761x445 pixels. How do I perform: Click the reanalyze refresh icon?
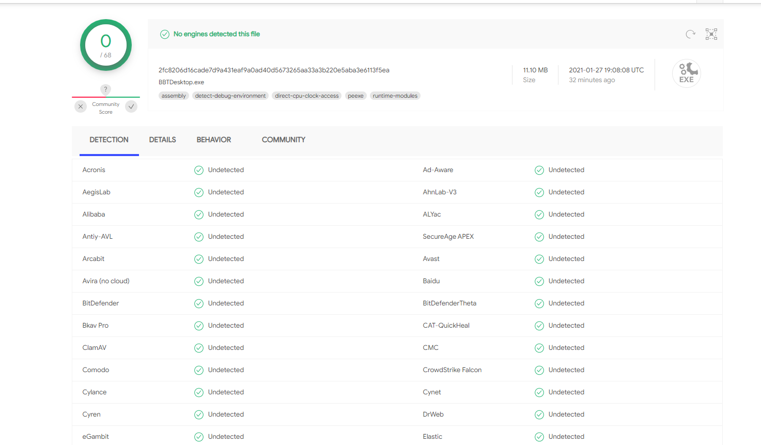[x=691, y=34]
